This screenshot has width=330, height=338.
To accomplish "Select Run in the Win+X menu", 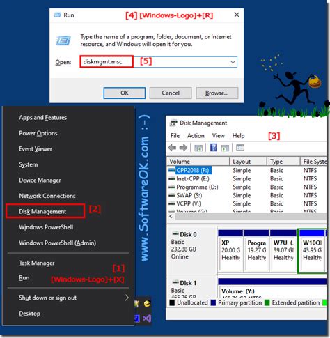I will (24, 278).
